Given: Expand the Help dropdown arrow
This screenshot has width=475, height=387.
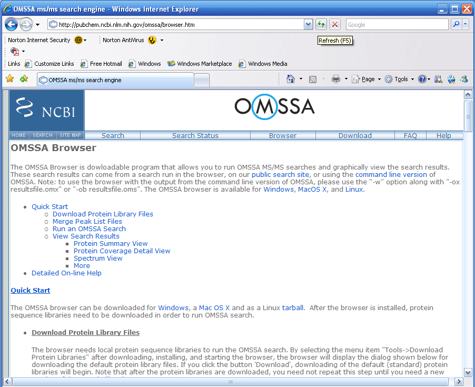Looking at the screenshot, I should pos(429,80).
